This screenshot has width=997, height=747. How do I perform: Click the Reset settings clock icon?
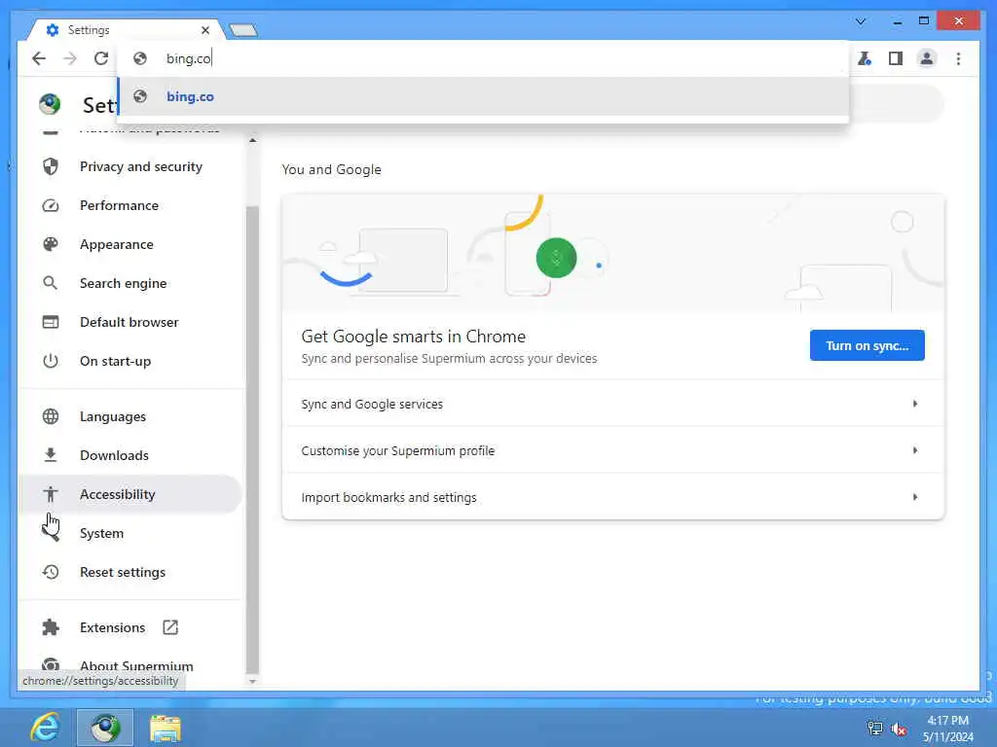[x=51, y=572]
